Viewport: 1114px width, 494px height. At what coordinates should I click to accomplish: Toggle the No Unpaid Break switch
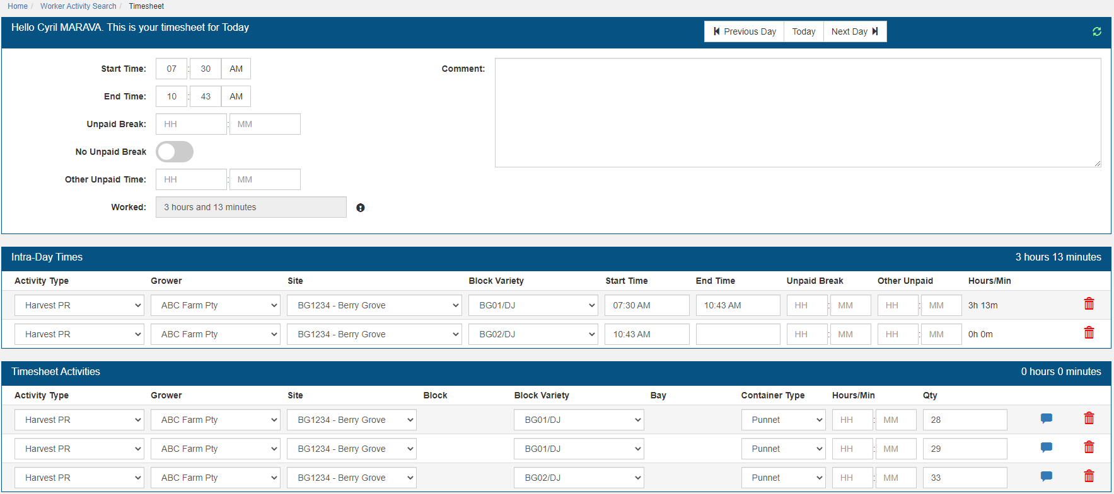point(175,152)
